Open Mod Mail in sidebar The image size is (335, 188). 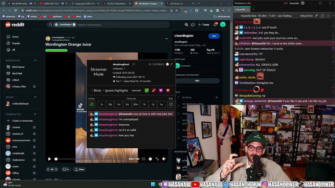[17, 73]
